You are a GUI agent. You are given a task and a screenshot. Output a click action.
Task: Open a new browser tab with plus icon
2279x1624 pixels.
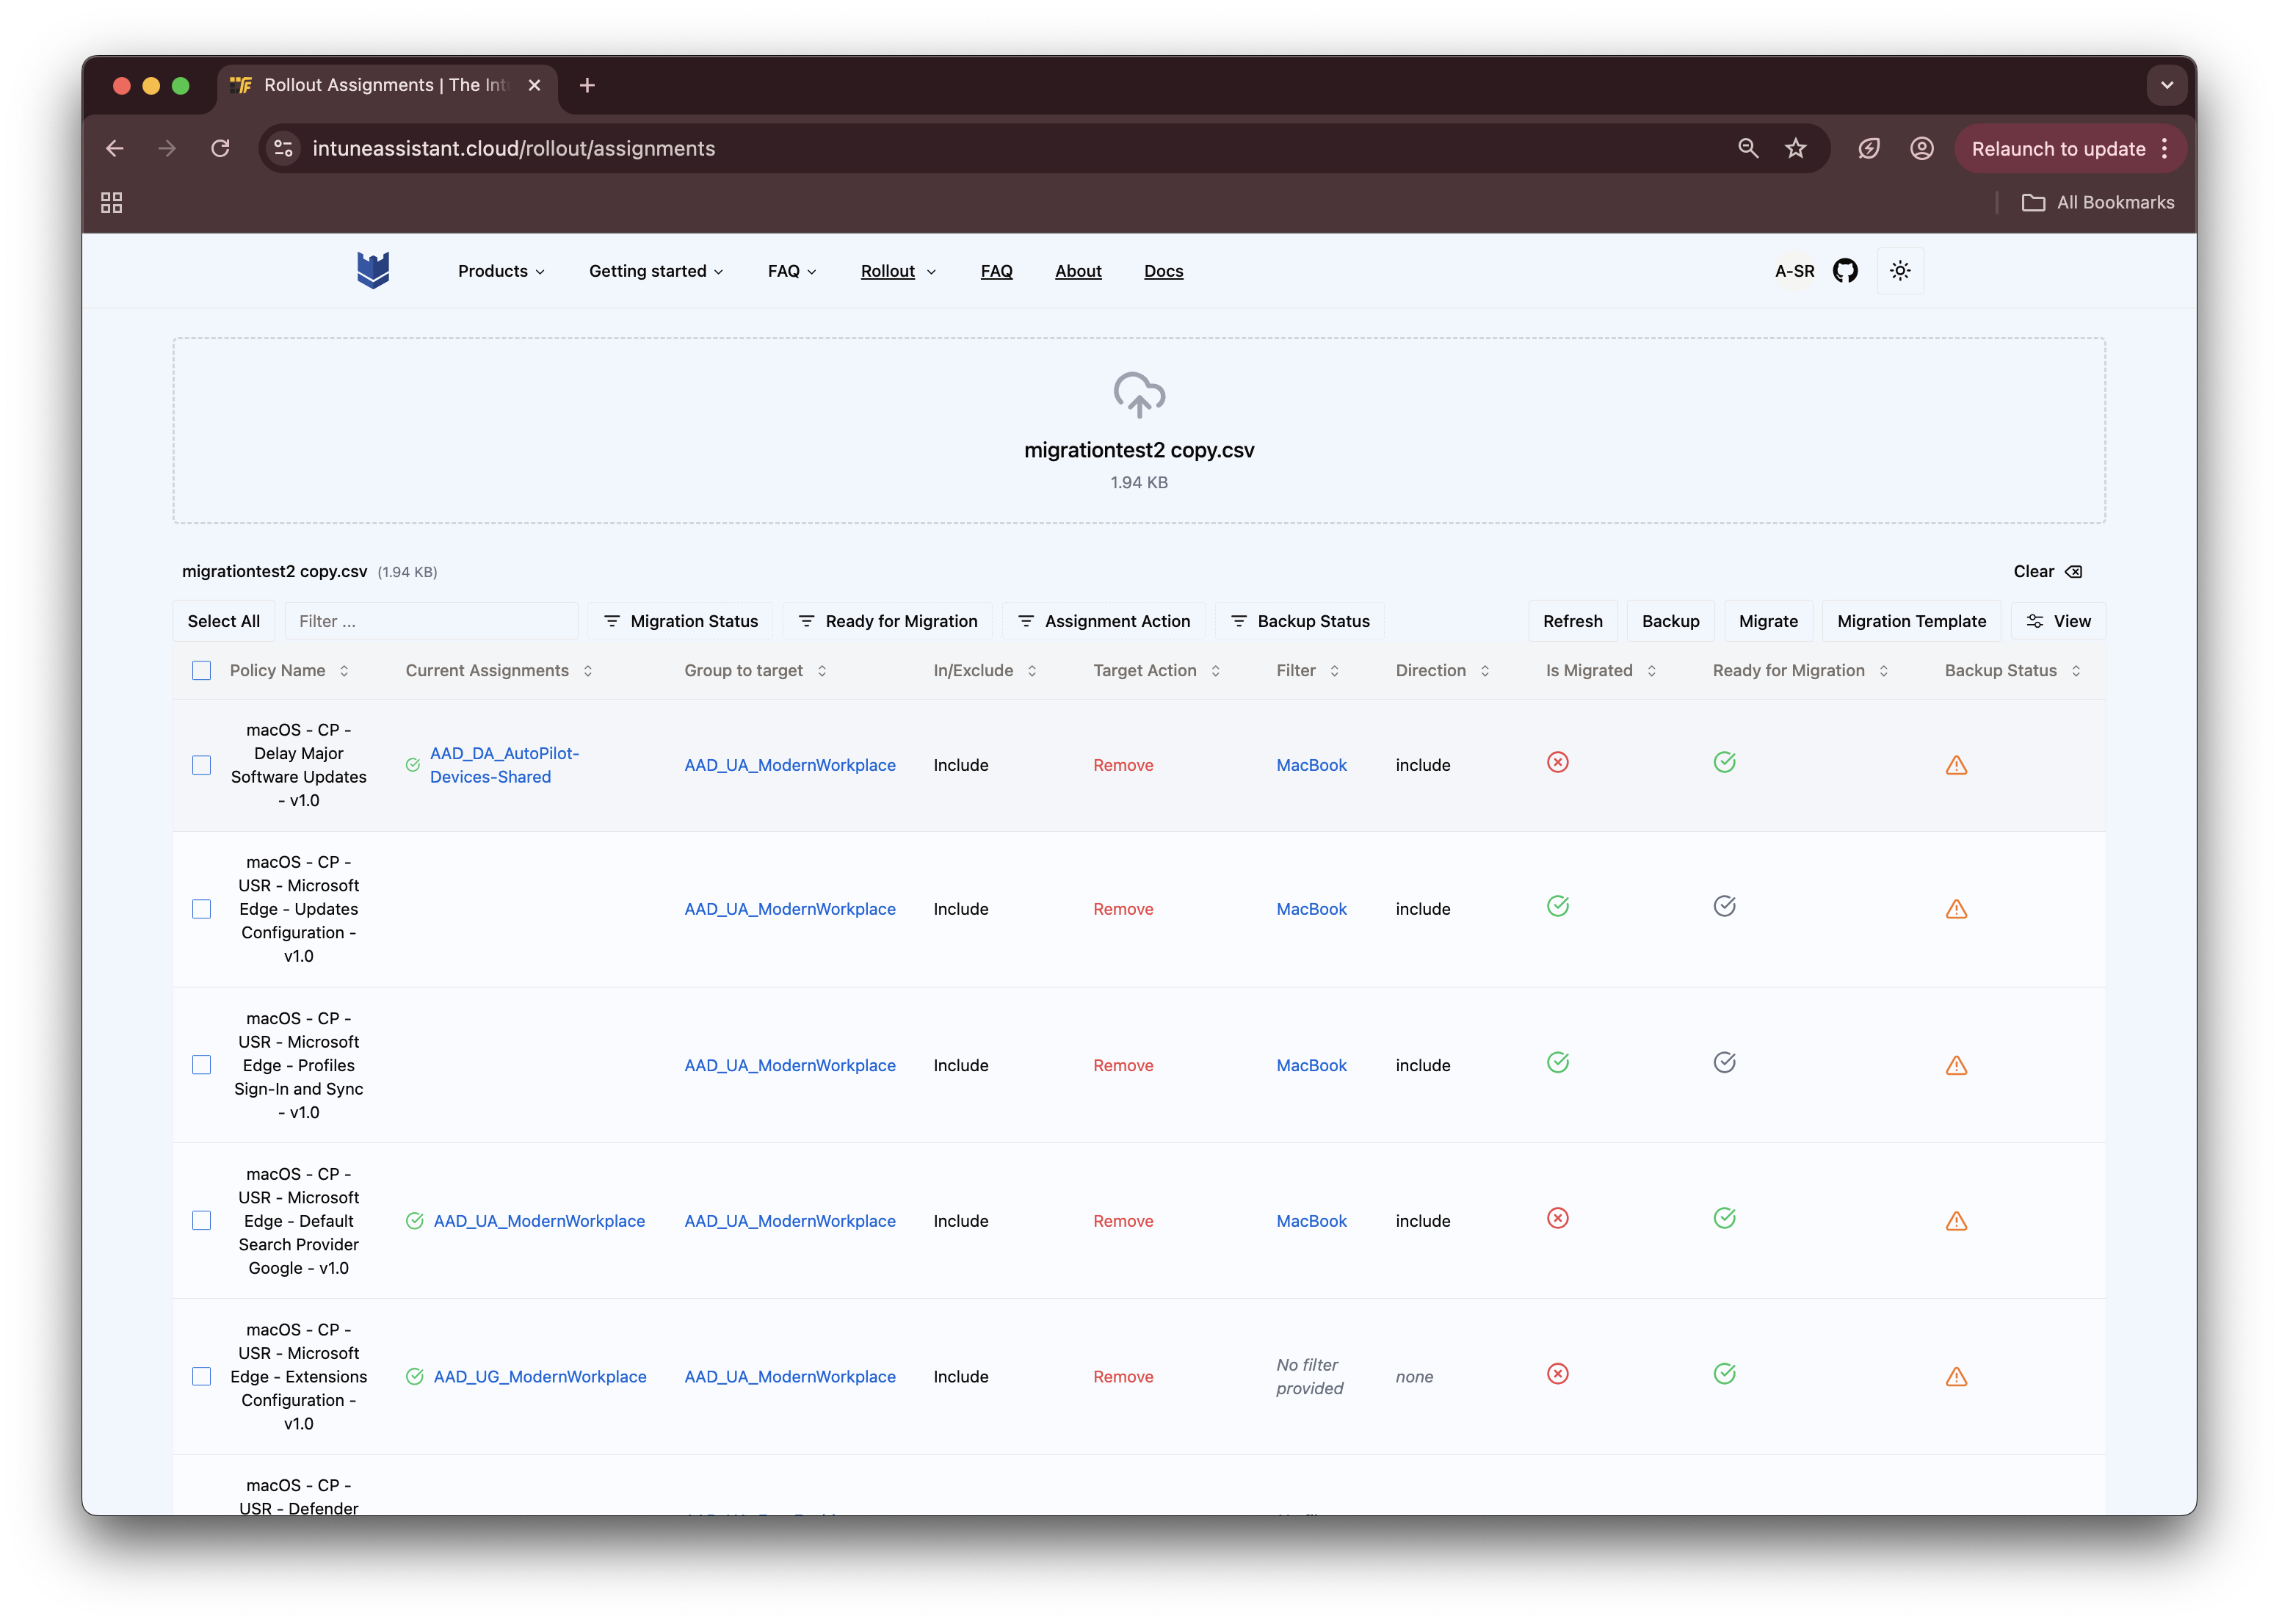[587, 85]
